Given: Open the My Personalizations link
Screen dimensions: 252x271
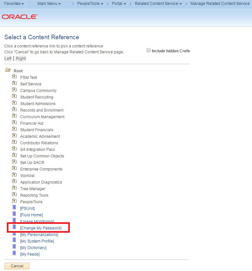Looking at the screenshot, I should 39,235.
